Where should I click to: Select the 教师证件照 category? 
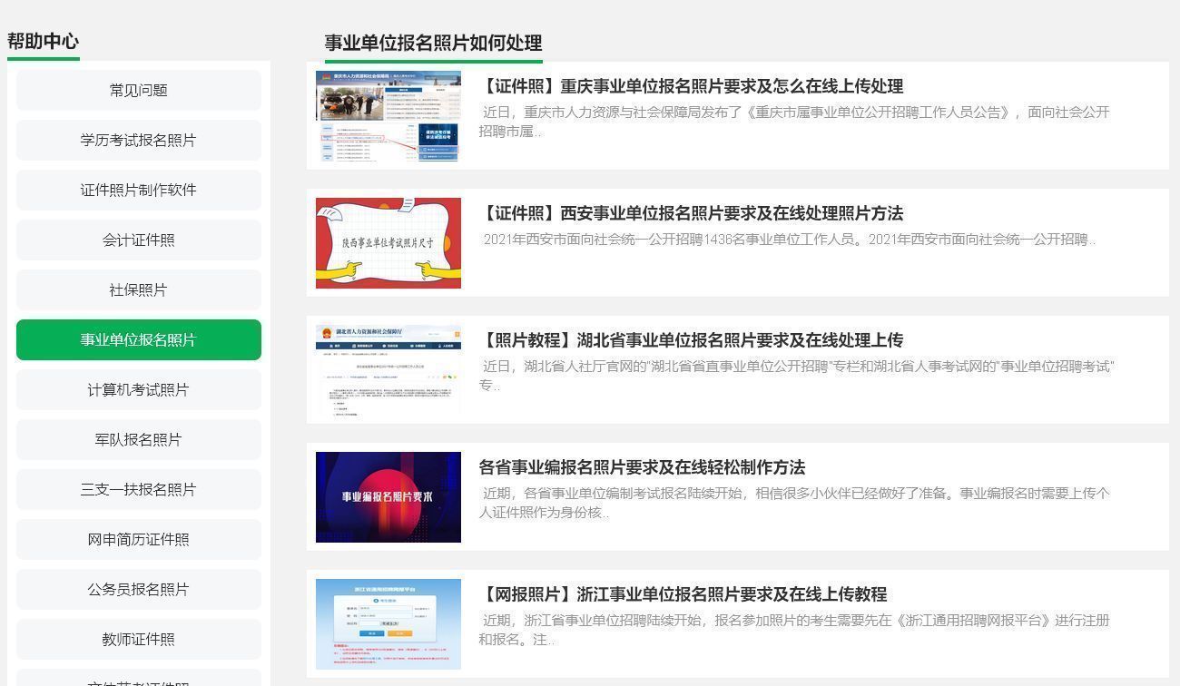click(x=138, y=639)
